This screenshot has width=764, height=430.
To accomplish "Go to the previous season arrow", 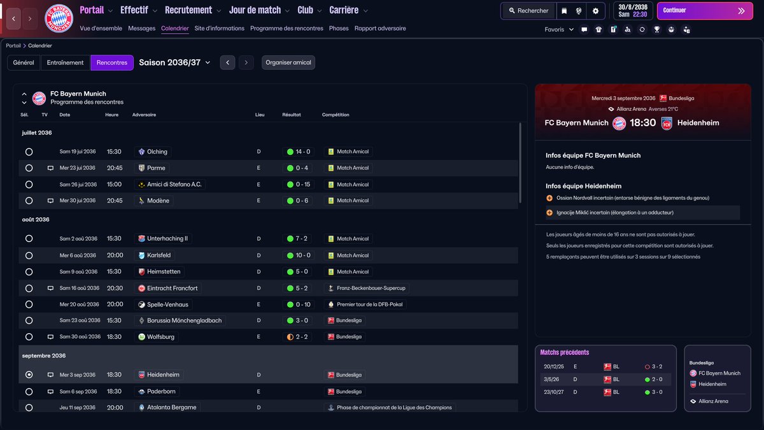I will 227,62.
